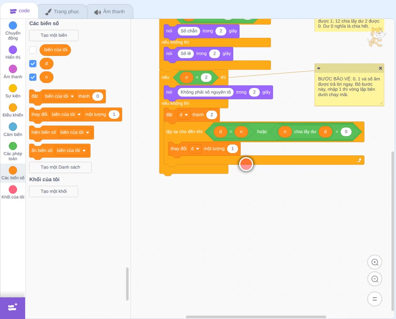Open variable dropdown in ẩn biến số block
This screenshot has height=319, width=396.
(71, 151)
